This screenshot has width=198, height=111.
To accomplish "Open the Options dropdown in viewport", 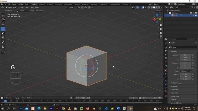I will point(159,11).
